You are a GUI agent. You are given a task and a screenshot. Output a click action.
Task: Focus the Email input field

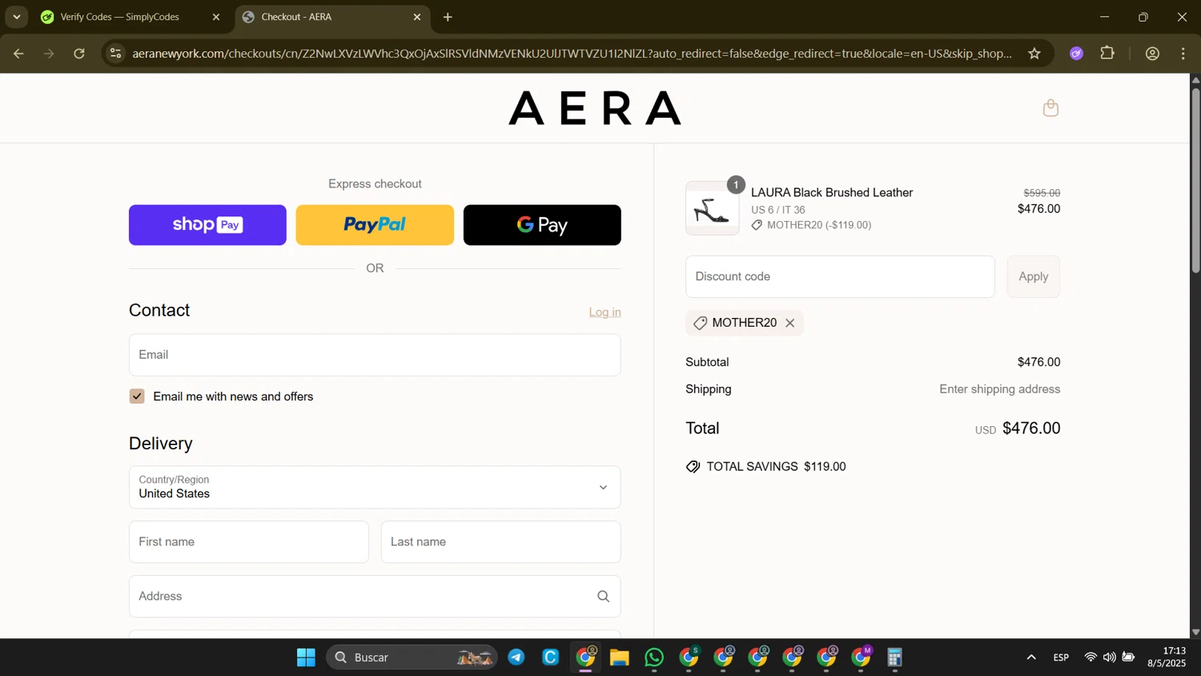point(375,355)
